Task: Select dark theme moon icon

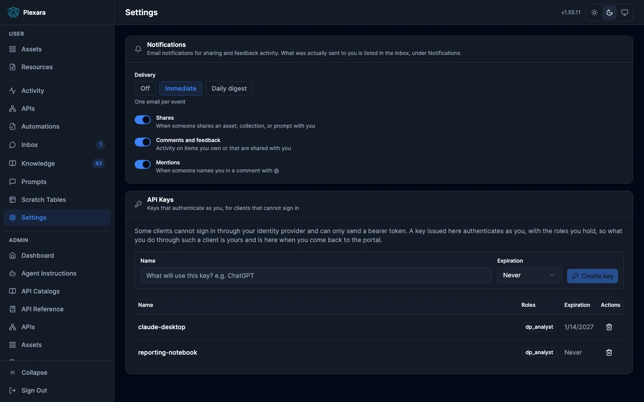Action: point(610,13)
